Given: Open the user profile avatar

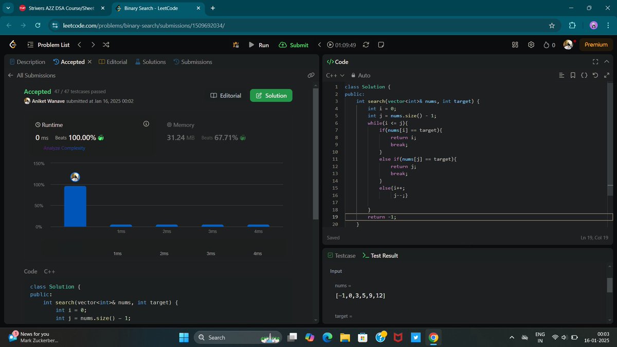Looking at the screenshot, I should pyautogui.click(x=568, y=45).
